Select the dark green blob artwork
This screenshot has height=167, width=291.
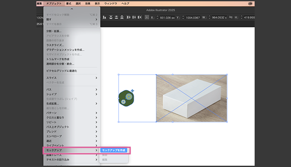(126, 98)
